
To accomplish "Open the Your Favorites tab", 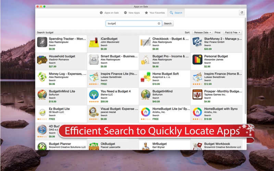I will [155, 13].
